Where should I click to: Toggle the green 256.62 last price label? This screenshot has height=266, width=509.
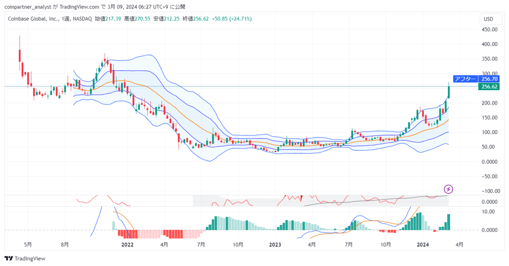click(x=489, y=87)
